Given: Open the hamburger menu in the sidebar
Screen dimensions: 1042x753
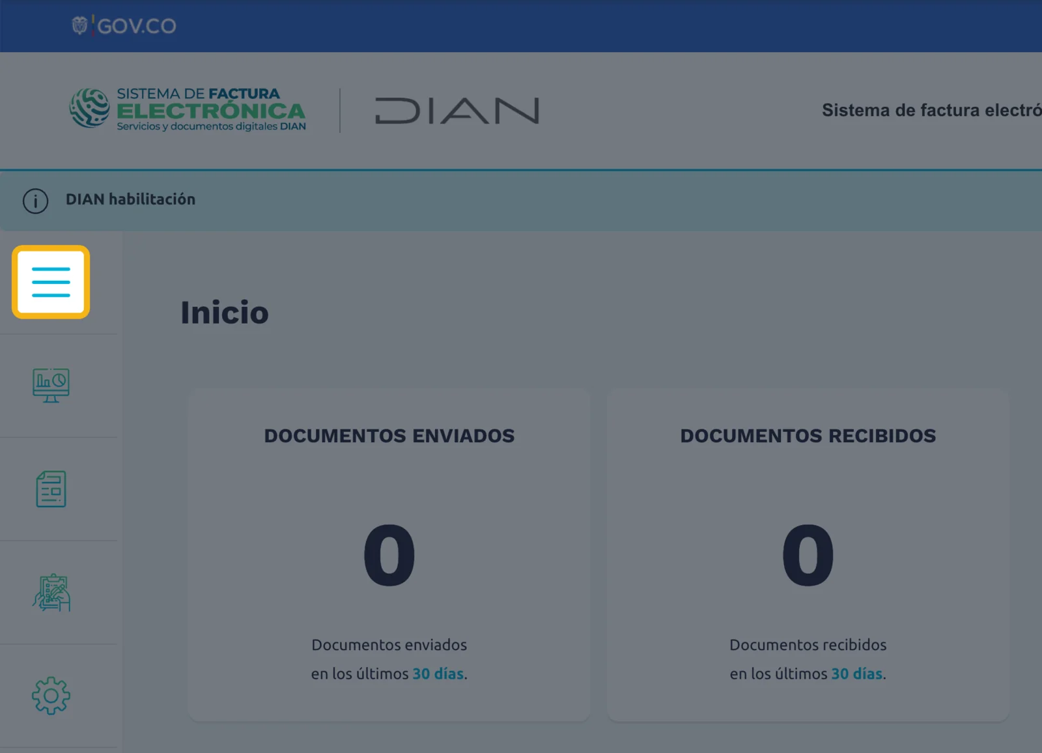Looking at the screenshot, I should pyautogui.click(x=51, y=282).
